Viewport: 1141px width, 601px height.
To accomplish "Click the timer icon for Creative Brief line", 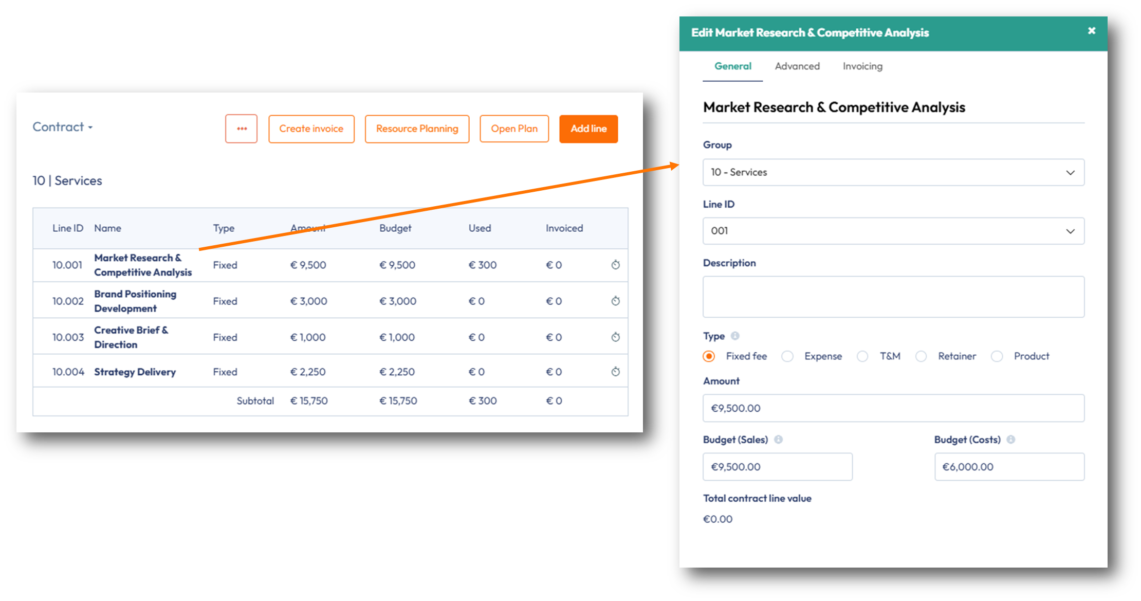I will (x=615, y=337).
